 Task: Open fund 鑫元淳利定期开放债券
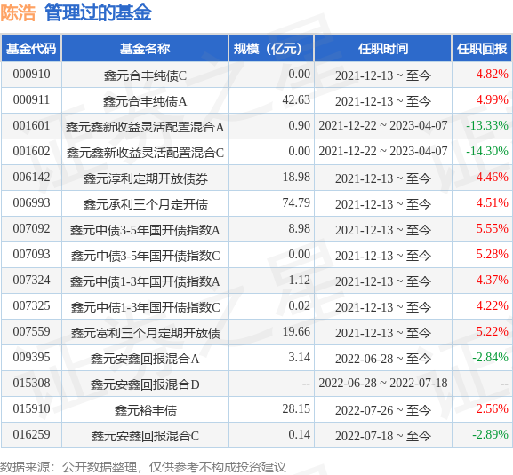point(146,178)
